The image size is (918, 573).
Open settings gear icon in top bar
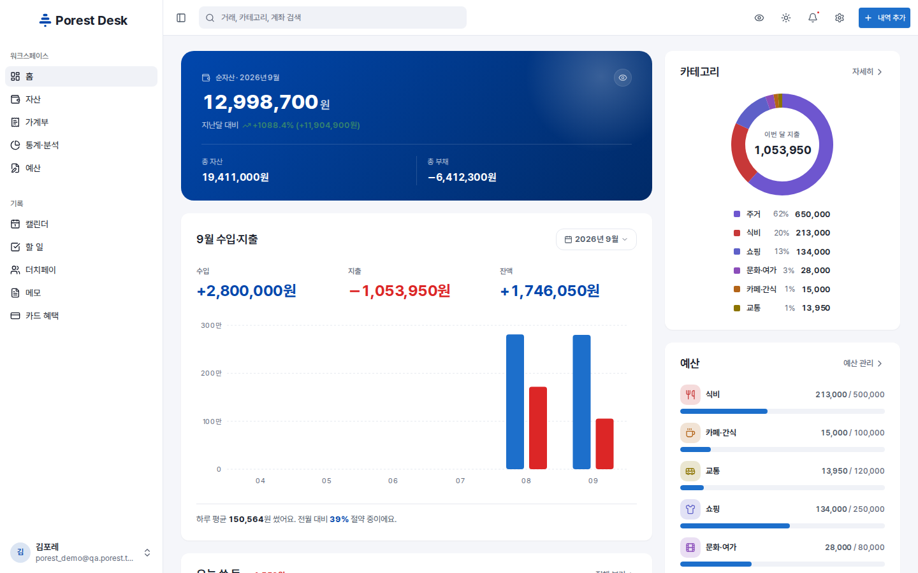click(840, 18)
